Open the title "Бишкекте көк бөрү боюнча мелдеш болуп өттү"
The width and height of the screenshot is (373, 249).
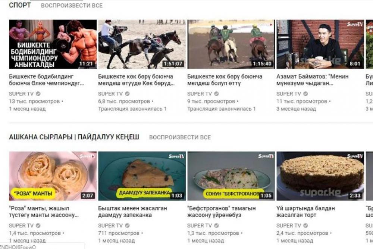tap(225, 80)
